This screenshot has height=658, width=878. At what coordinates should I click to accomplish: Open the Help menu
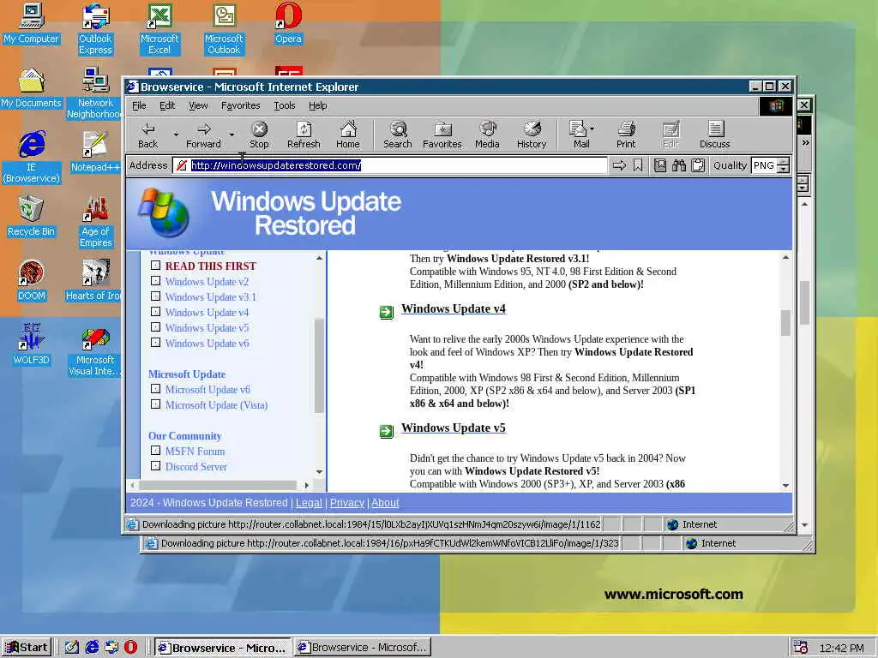pos(317,105)
